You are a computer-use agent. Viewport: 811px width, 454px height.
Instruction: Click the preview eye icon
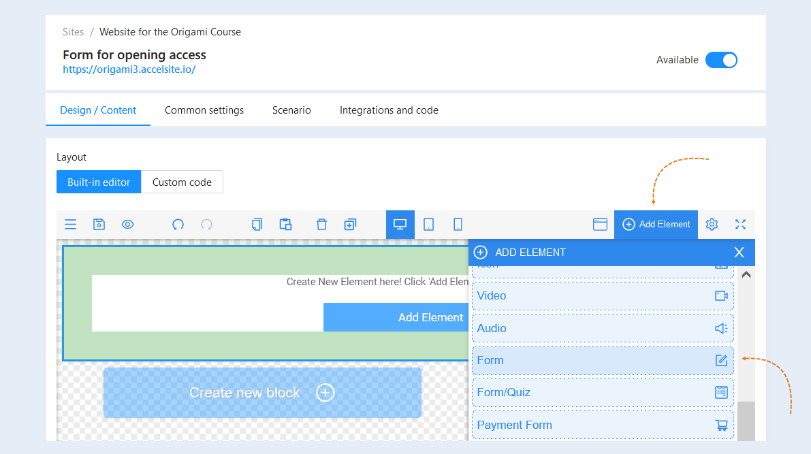tap(128, 225)
